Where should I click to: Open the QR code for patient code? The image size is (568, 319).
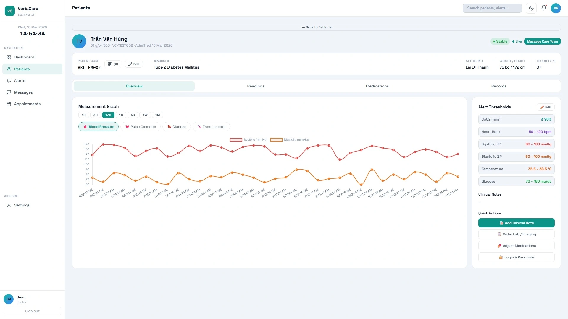coord(113,64)
